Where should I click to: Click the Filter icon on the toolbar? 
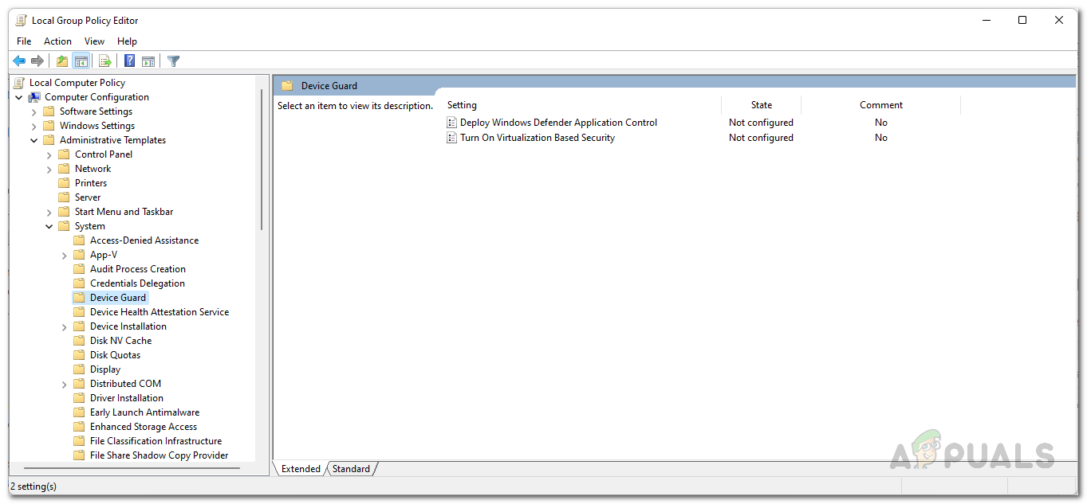pyautogui.click(x=173, y=61)
